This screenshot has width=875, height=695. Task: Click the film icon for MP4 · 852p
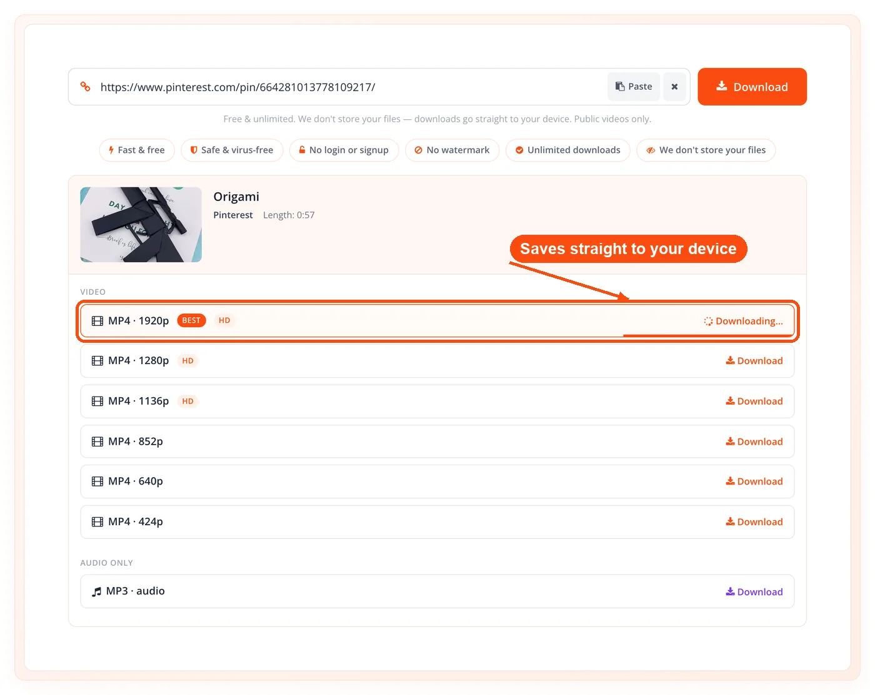[97, 441]
